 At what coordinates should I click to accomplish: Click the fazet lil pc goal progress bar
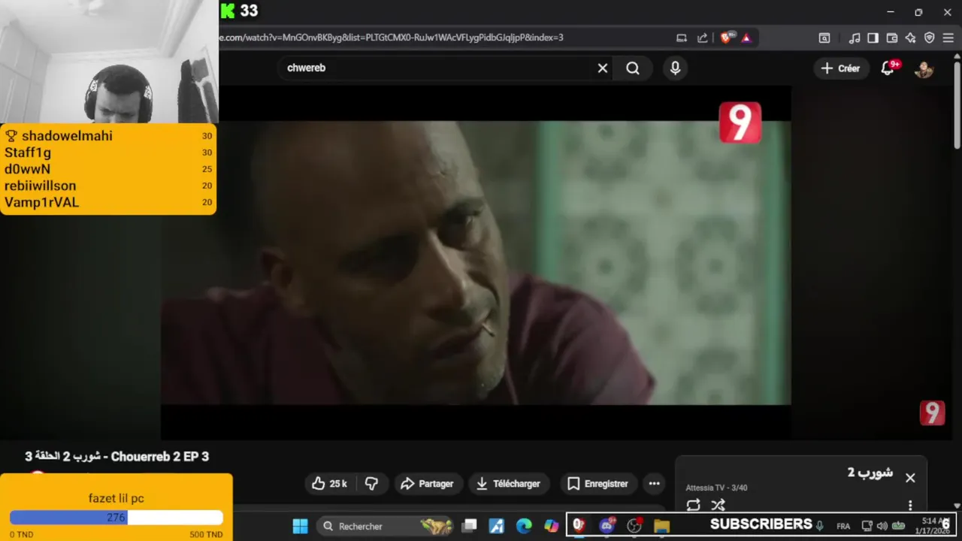pos(116,518)
